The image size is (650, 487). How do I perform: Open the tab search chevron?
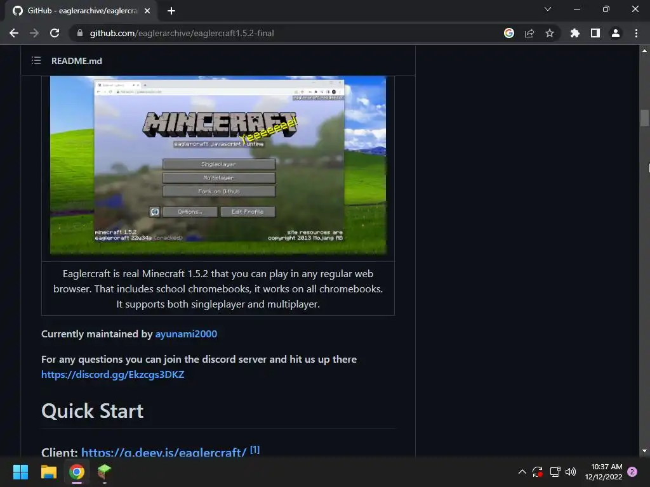click(x=548, y=9)
